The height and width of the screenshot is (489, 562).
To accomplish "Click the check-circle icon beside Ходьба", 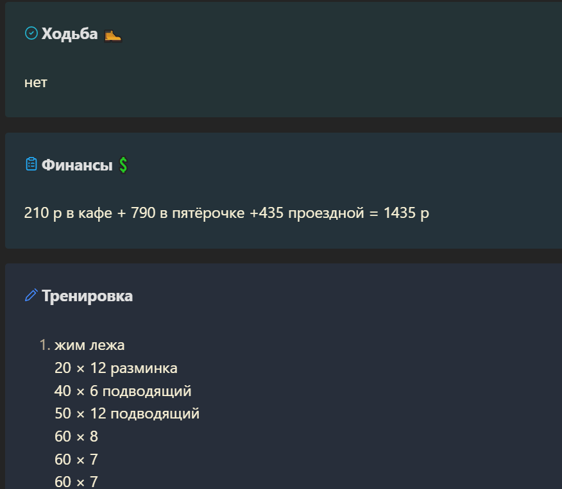I will [x=31, y=33].
